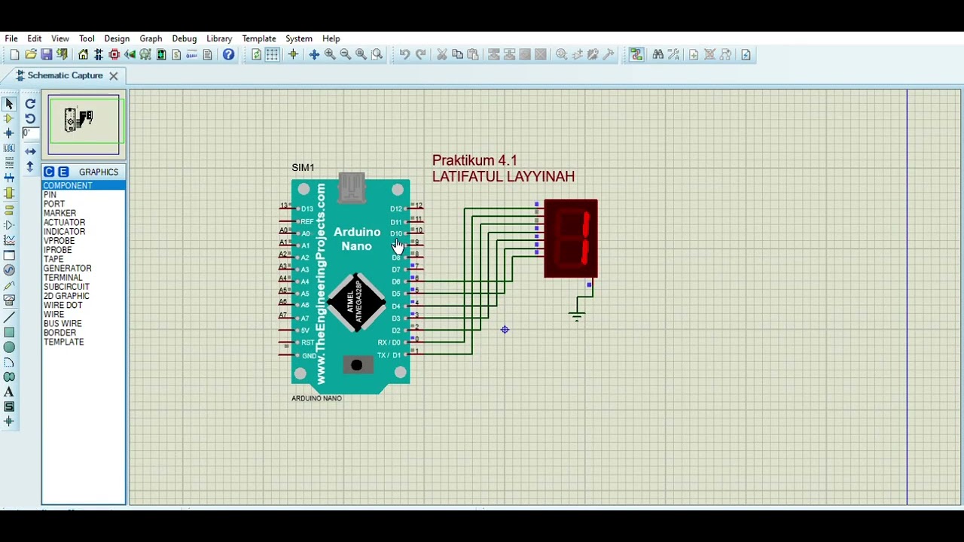Open the File menu
The height and width of the screenshot is (542, 964).
pos(11,38)
